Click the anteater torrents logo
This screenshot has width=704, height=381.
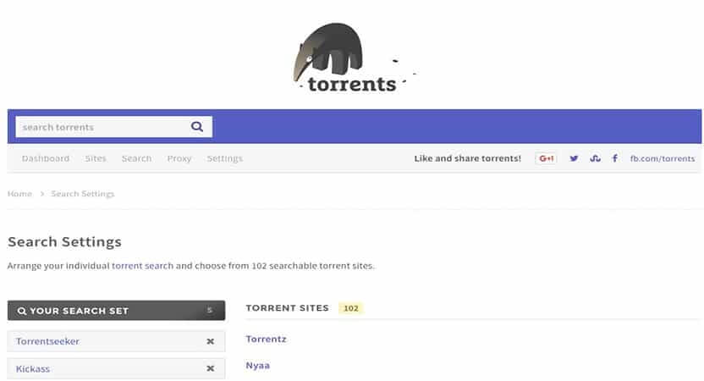[355, 57]
